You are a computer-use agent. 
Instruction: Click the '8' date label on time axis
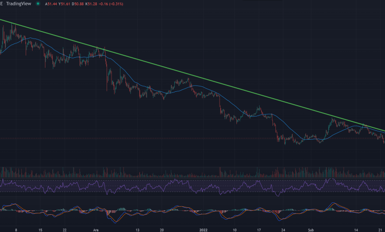(16, 229)
